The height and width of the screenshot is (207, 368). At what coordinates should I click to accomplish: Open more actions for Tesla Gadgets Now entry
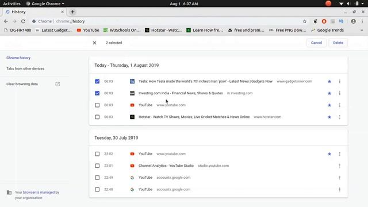click(x=340, y=82)
